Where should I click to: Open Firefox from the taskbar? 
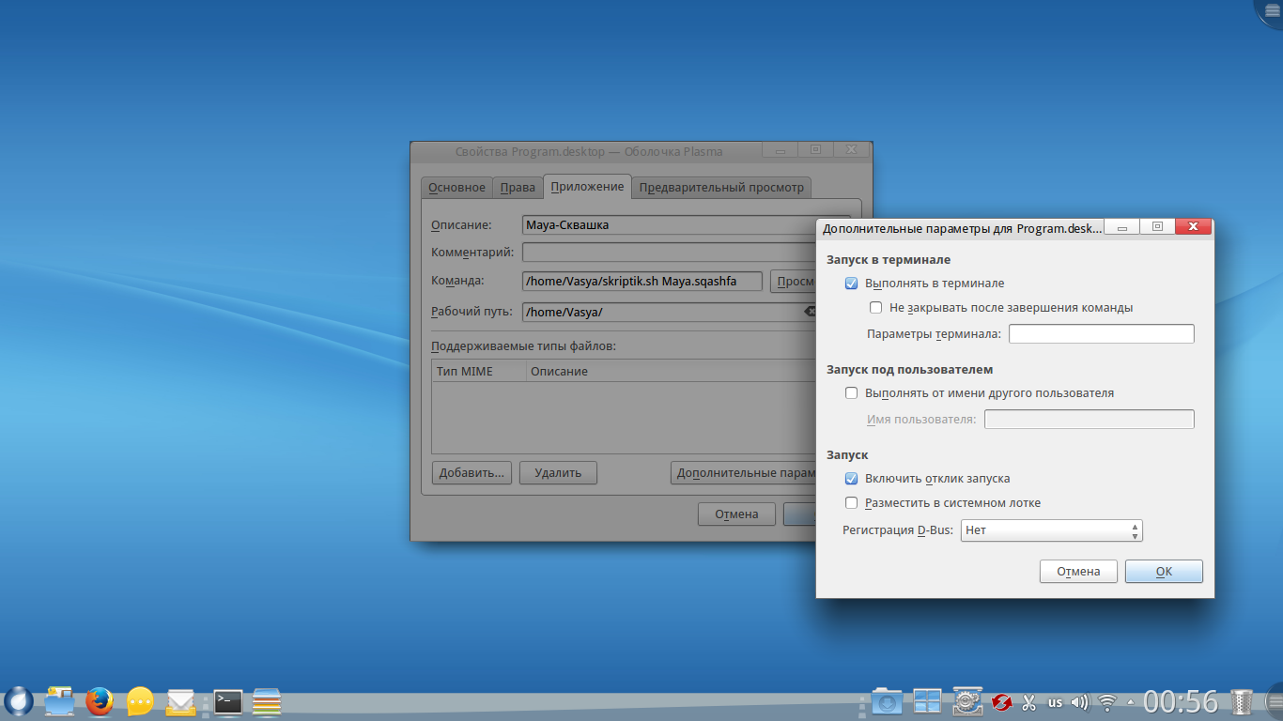point(100,700)
